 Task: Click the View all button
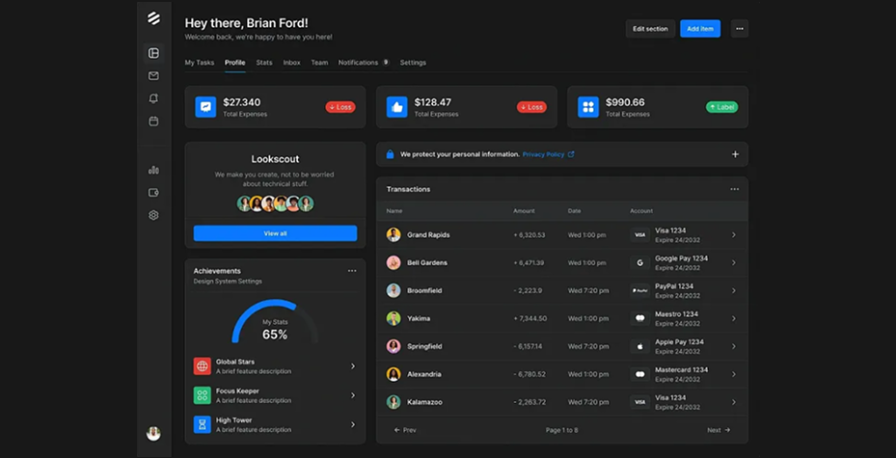276,233
